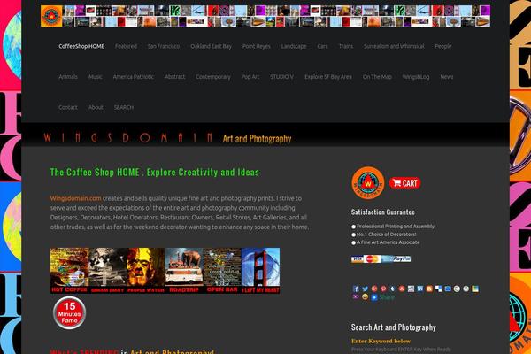The height and width of the screenshot is (354, 531).
Task: Click the Mastercard payment icon
Action: click(373, 259)
